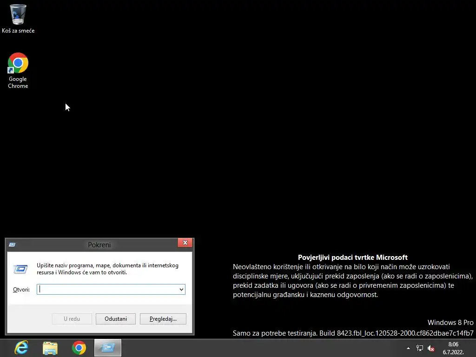Open Internet Explorer from the taskbar
The width and height of the screenshot is (476, 357).
21,348
